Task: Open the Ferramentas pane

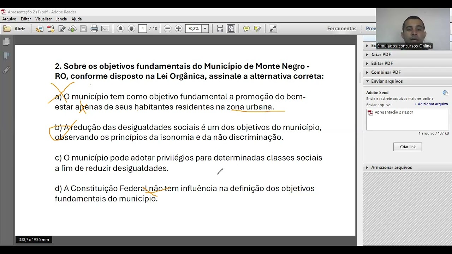Action: (x=341, y=29)
